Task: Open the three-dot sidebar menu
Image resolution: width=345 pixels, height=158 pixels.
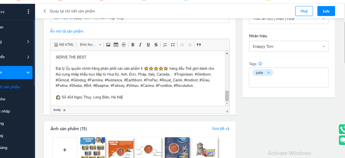Action: [28, 12]
